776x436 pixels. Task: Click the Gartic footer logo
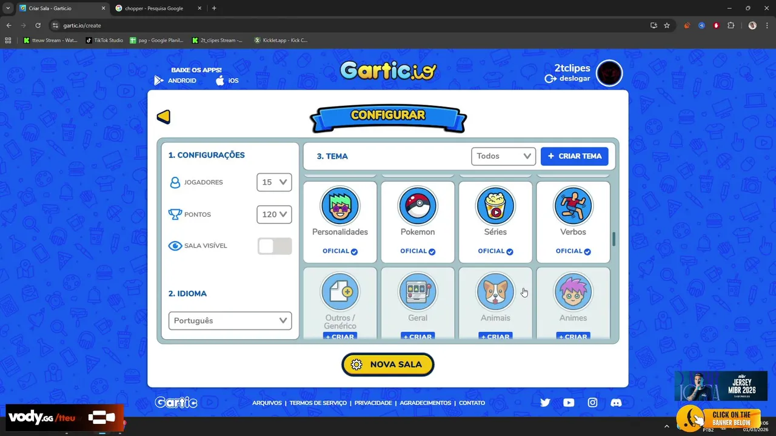click(x=176, y=403)
